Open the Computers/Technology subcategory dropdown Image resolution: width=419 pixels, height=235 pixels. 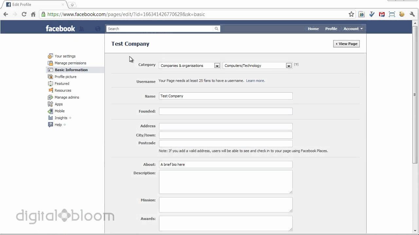click(257, 66)
